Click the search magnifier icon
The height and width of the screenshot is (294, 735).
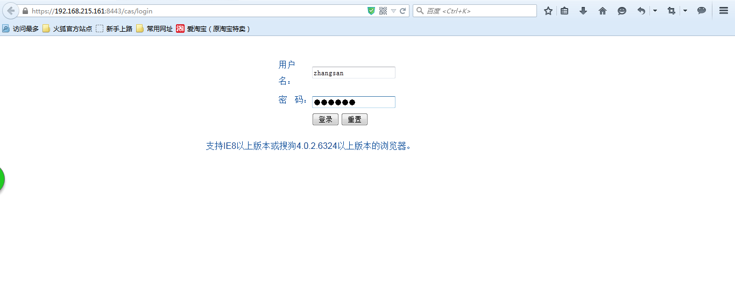(420, 11)
